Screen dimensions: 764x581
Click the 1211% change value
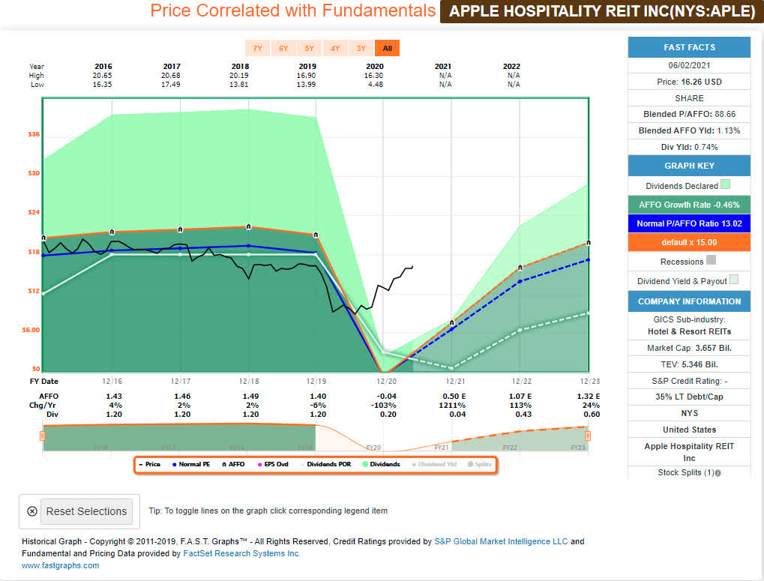pos(452,405)
